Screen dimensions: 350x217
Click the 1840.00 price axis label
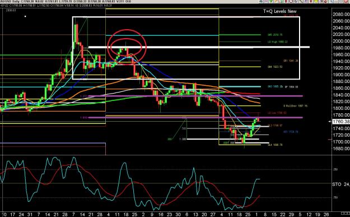click(x=341, y=95)
